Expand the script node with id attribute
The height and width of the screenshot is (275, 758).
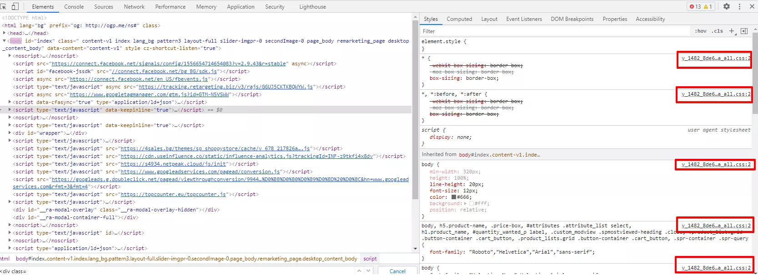10,233
